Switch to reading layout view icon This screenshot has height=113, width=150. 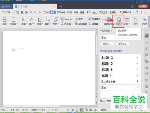72,110
